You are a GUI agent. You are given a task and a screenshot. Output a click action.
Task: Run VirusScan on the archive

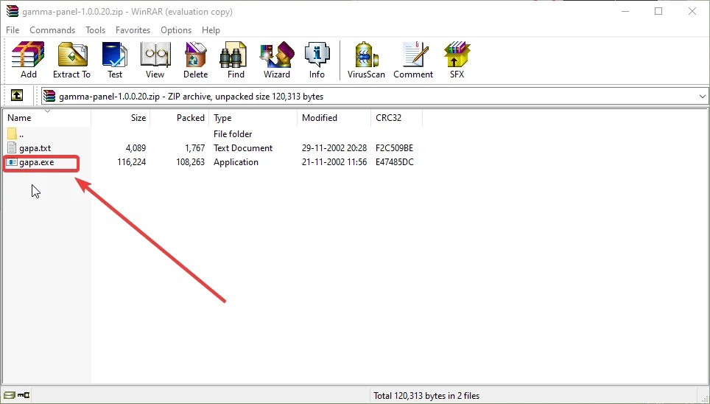[x=366, y=60]
